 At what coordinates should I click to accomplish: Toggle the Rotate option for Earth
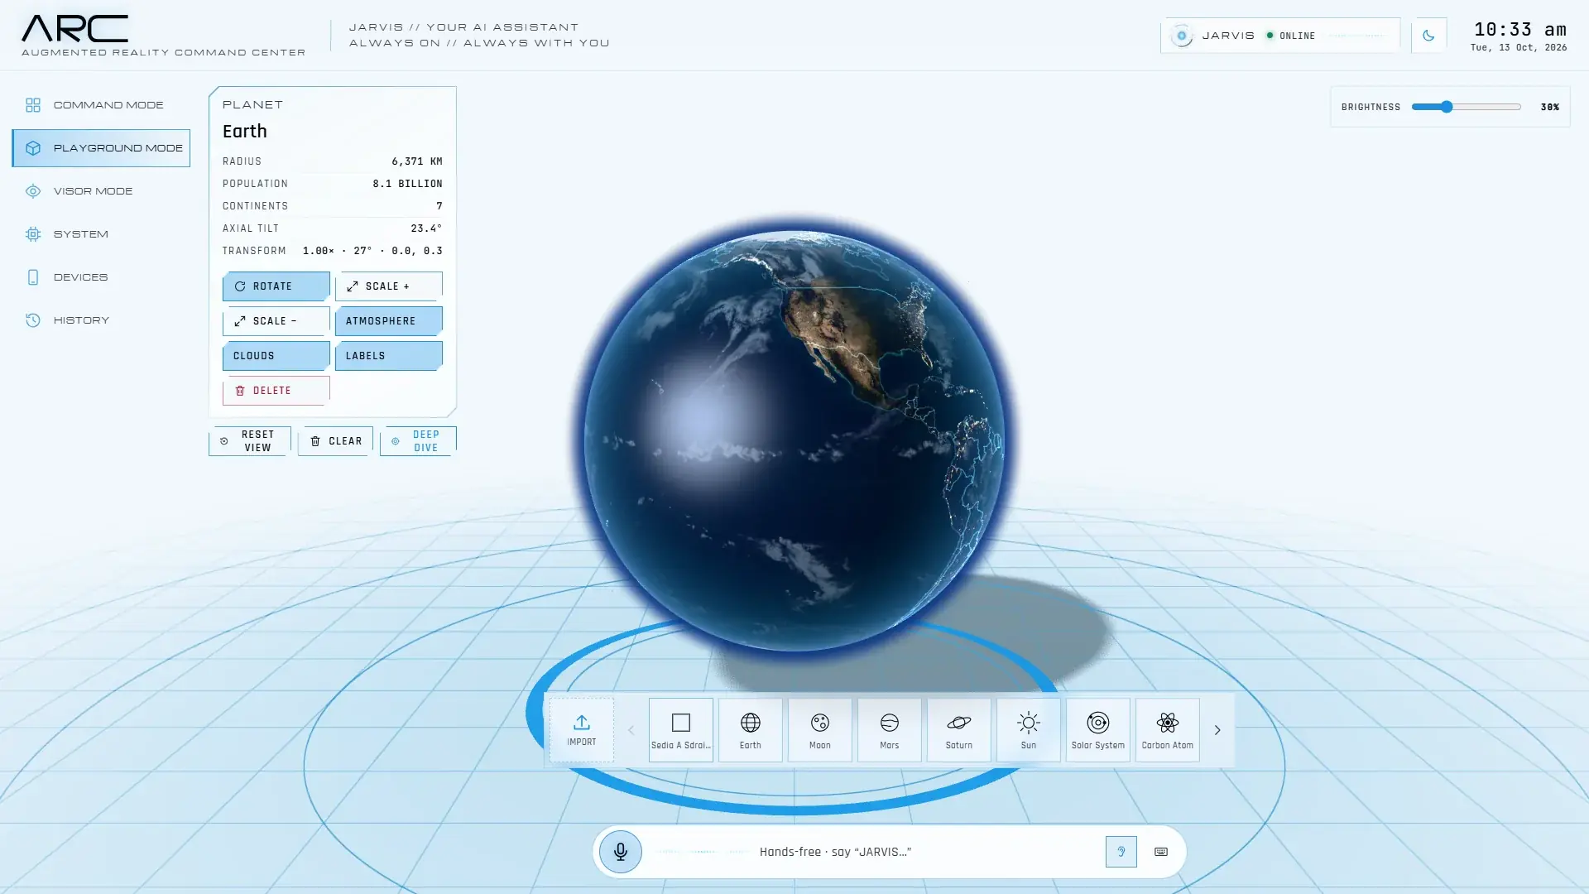click(276, 286)
